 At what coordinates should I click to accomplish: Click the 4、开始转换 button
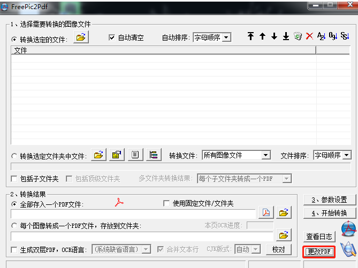(330, 213)
